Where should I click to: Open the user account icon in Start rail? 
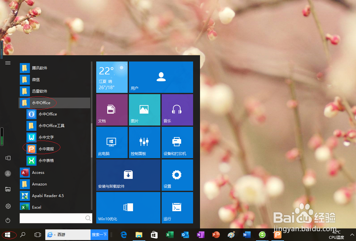coord(8,174)
